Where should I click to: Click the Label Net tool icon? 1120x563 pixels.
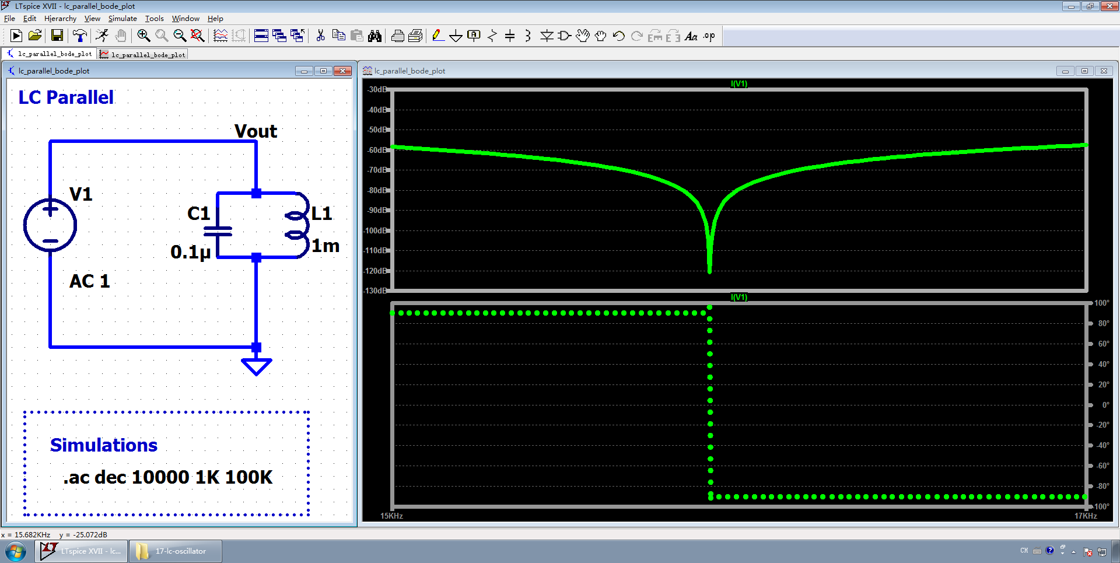coord(474,36)
